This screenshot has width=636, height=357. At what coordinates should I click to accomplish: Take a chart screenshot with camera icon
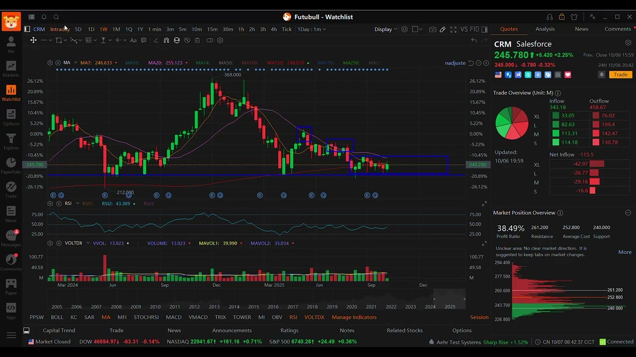(x=433, y=29)
